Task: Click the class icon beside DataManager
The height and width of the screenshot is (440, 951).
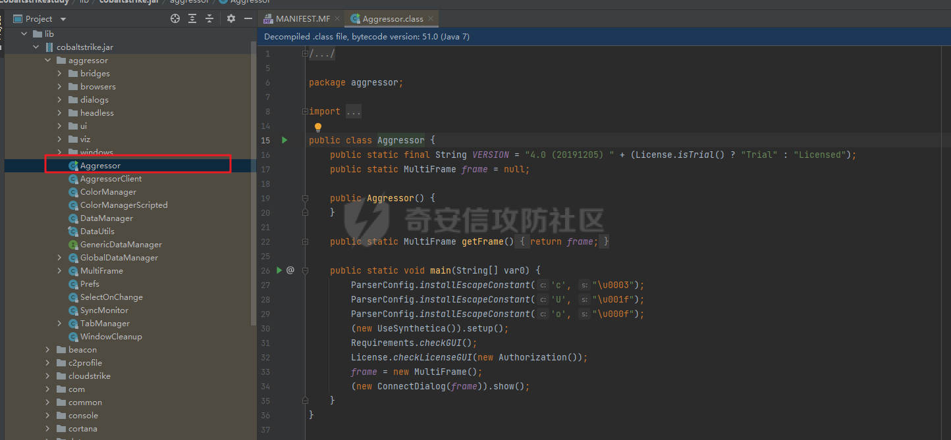Action: pyautogui.click(x=73, y=218)
